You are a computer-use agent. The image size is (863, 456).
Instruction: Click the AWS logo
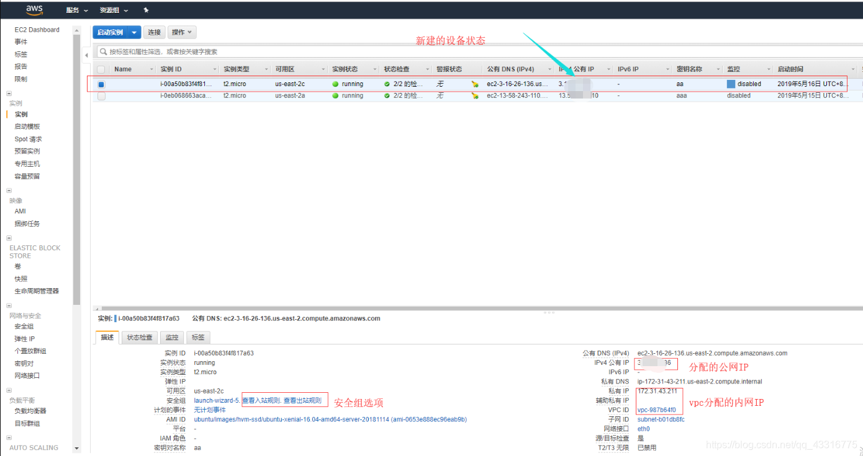[x=34, y=10]
